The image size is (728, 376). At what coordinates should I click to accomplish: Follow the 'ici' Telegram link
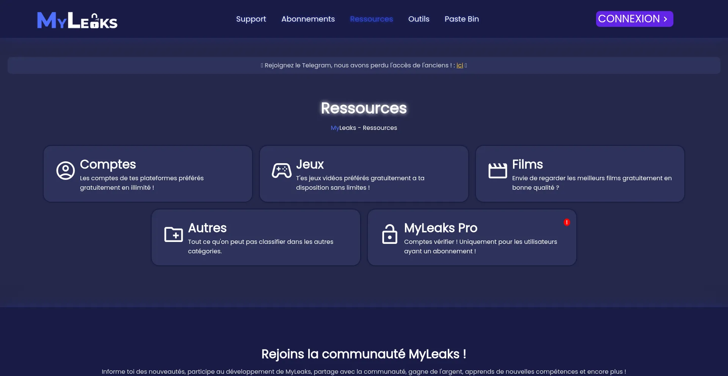coord(460,65)
